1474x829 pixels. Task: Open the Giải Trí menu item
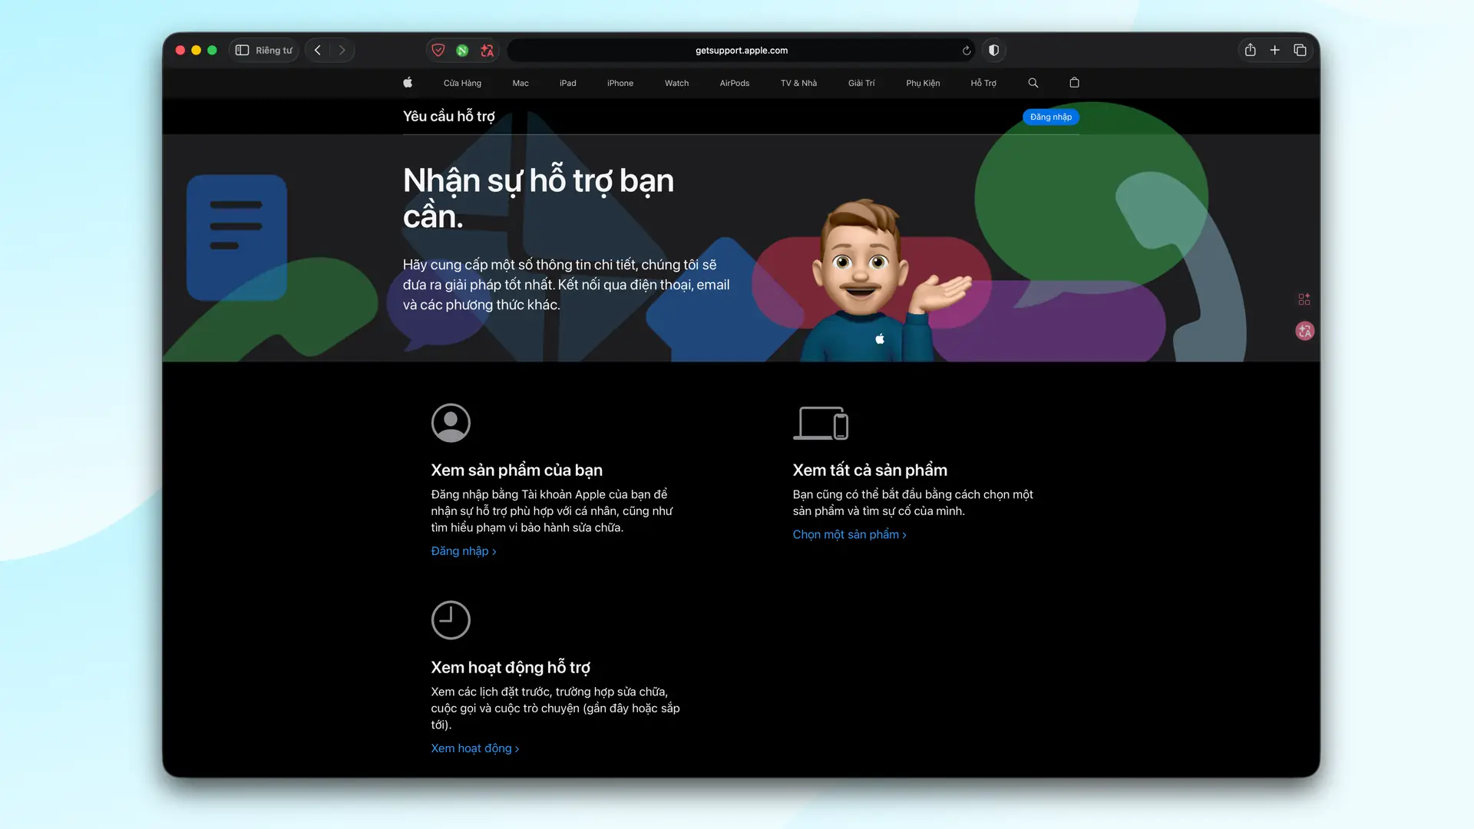[861, 83]
